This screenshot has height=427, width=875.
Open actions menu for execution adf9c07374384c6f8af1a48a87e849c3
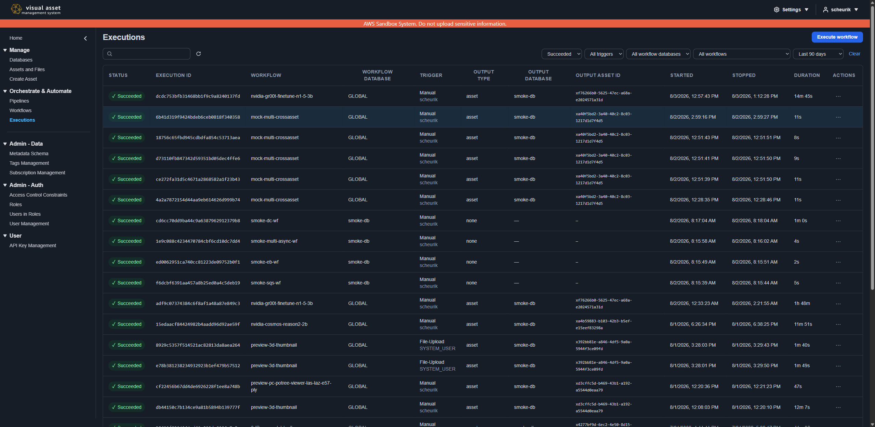[838, 304]
